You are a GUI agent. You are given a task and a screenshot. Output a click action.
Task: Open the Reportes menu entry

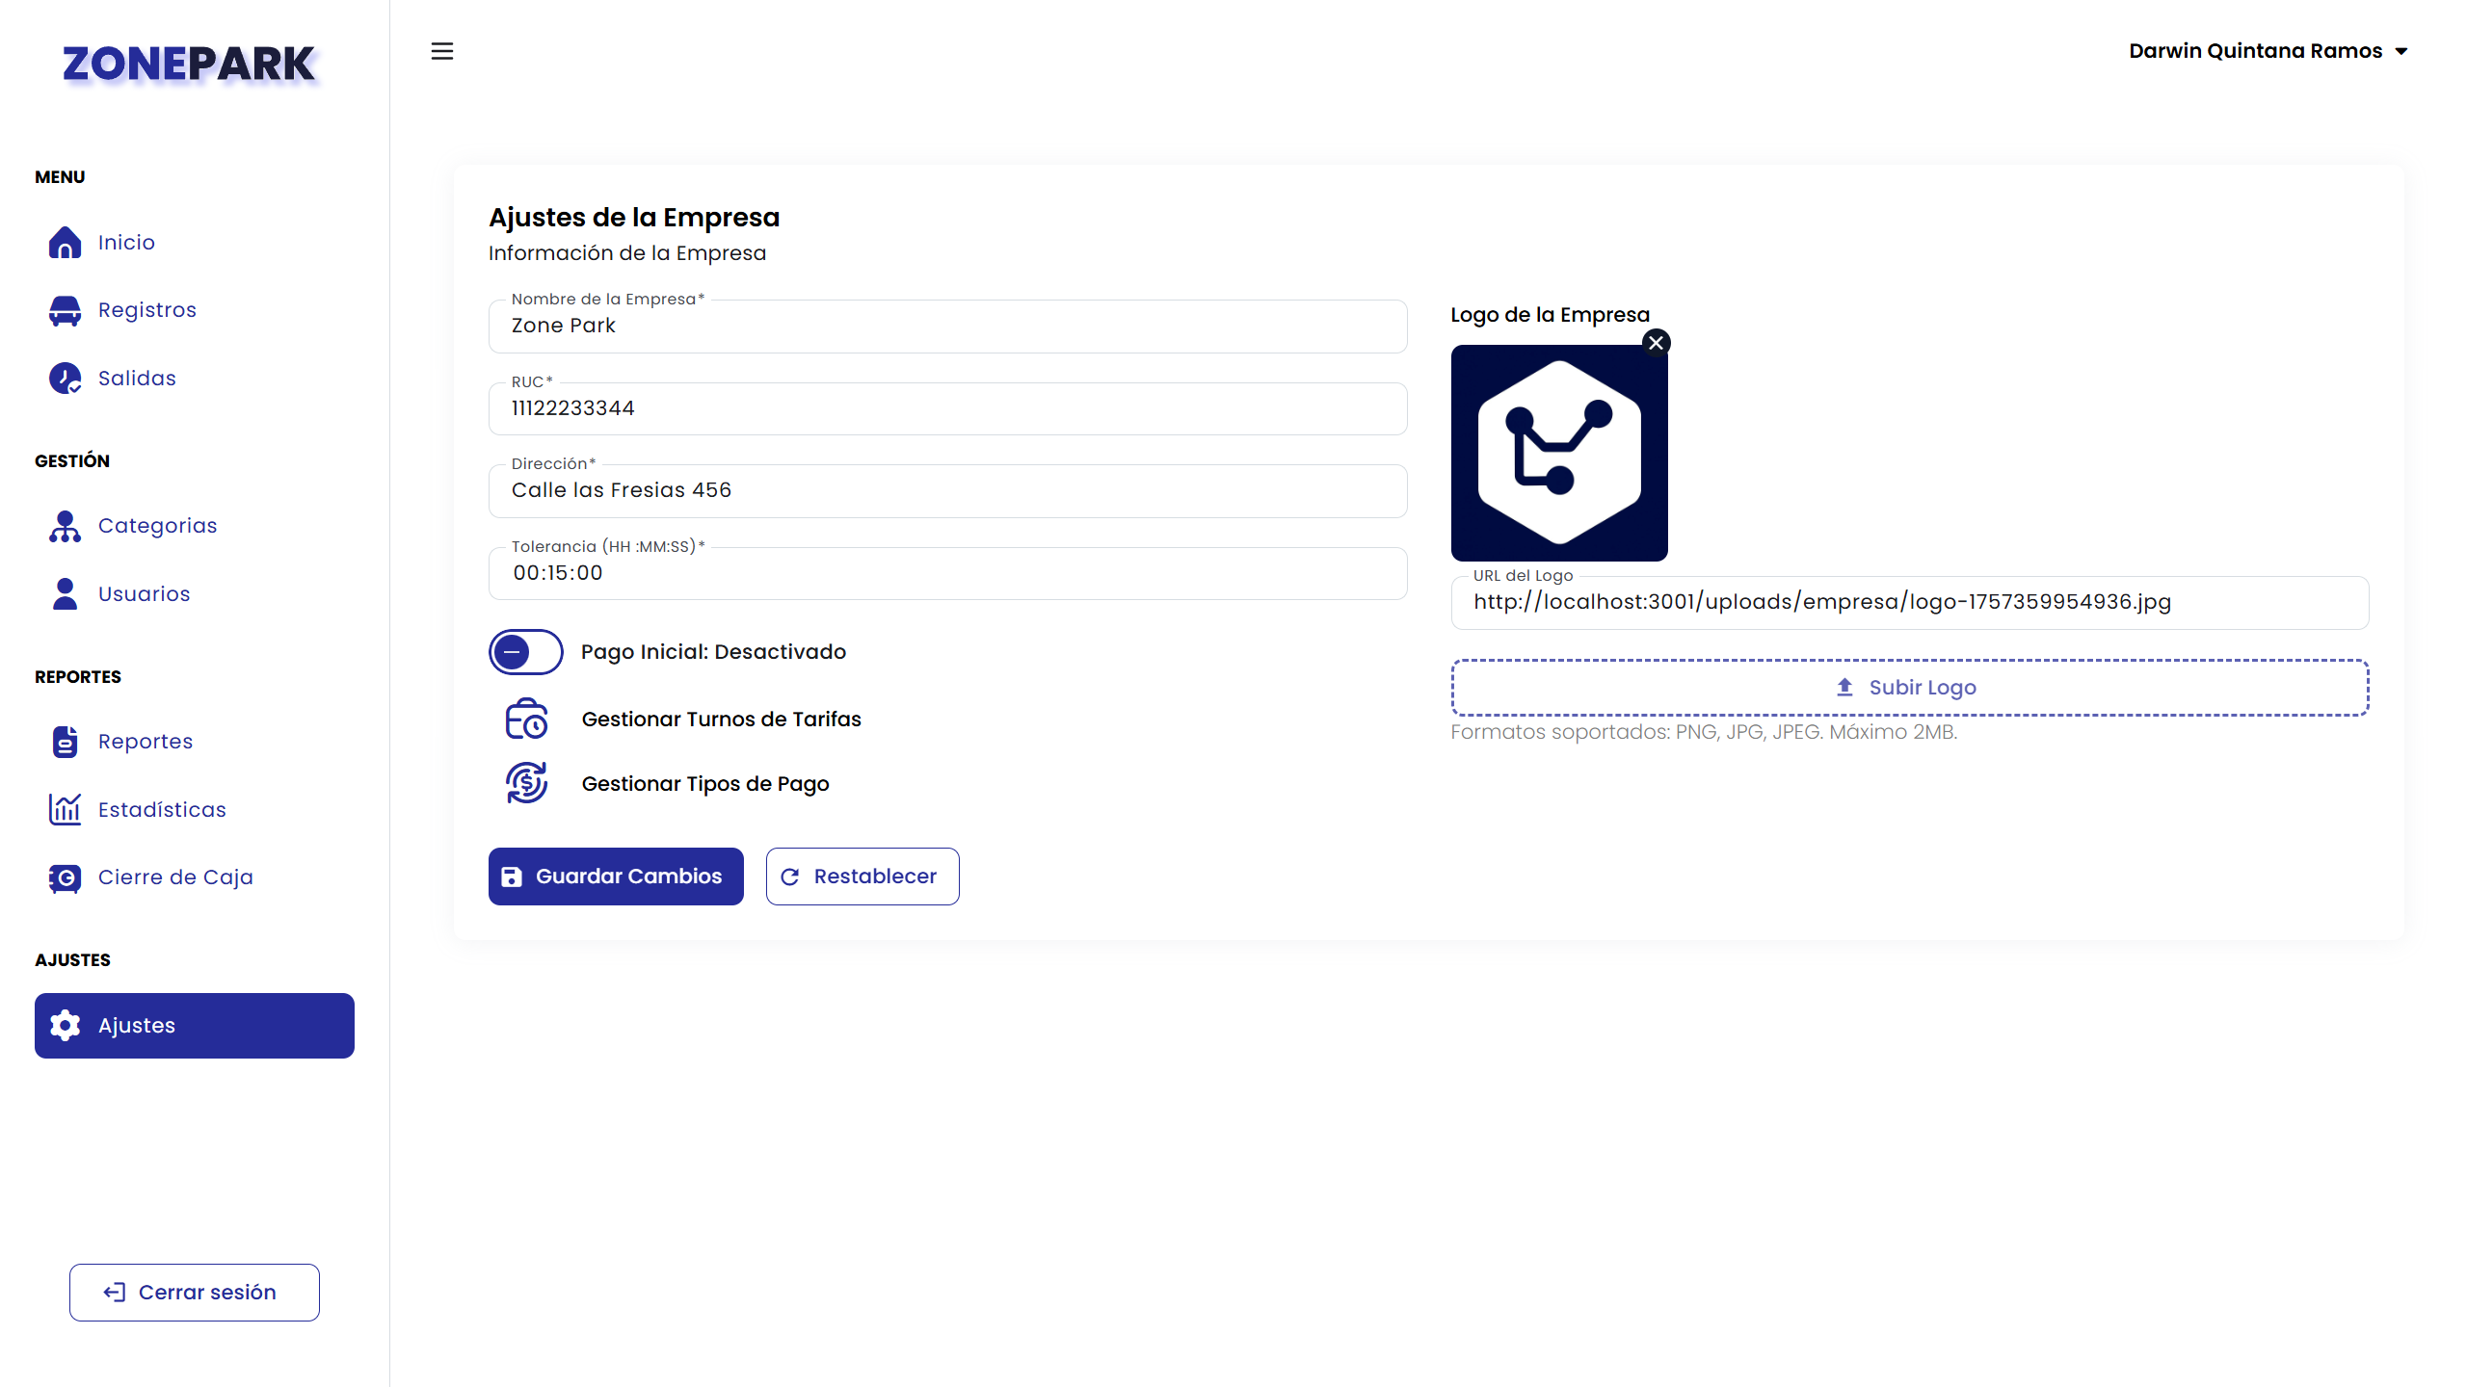(x=145, y=742)
